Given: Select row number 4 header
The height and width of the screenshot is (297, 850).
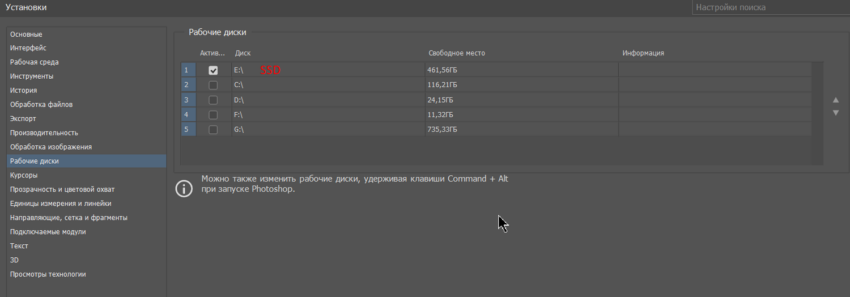Looking at the screenshot, I should pos(188,114).
